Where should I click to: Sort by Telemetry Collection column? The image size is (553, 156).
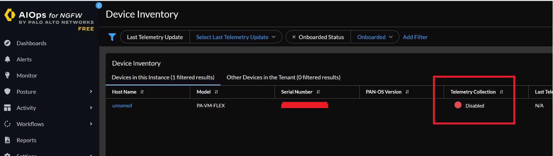pos(502,92)
